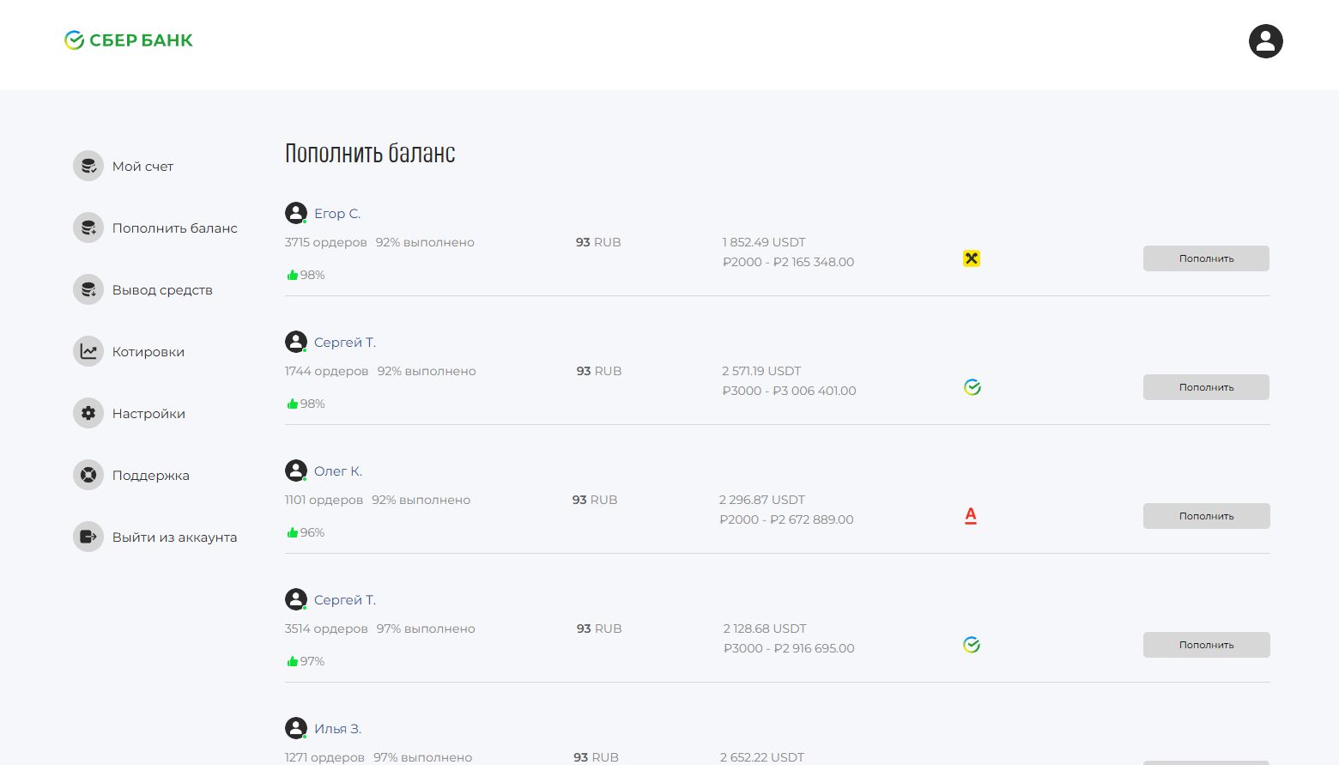
Task: Click the Выйти из аккаунта exit icon
Action: (88, 537)
